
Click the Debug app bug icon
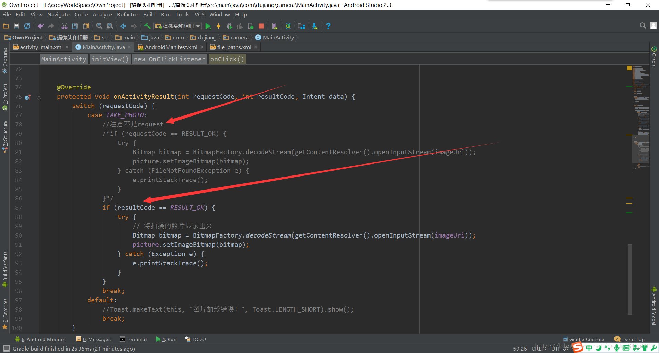click(x=229, y=26)
